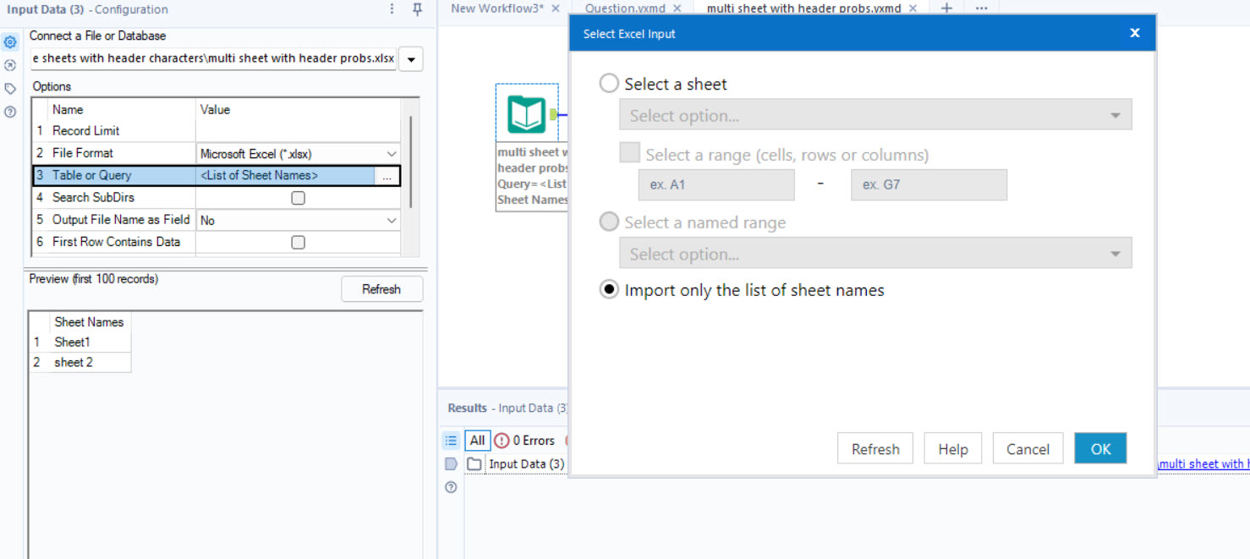
Task: Pin the Configuration panel
Action: click(418, 8)
